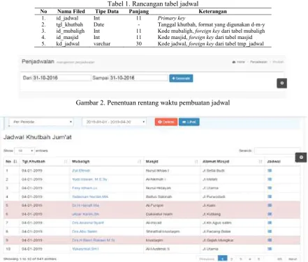Click the Dari date input field

tap(61, 78)
